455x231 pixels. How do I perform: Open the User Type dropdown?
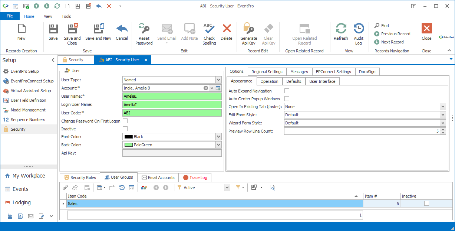tap(218, 80)
